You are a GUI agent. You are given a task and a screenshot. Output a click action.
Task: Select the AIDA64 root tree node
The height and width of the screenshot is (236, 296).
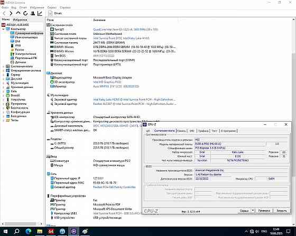15,25
